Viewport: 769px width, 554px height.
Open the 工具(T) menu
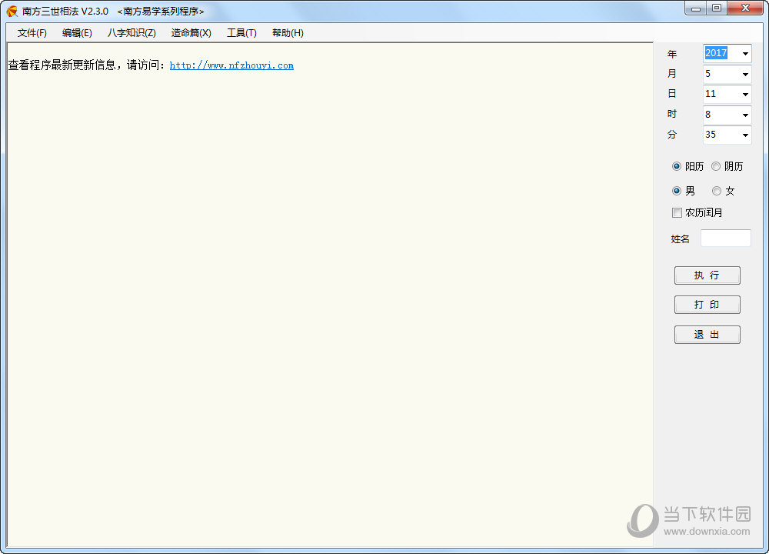[241, 33]
